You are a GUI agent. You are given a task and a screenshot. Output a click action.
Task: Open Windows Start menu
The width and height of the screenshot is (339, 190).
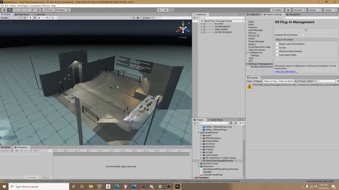pyautogui.click(x=4, y=186)
